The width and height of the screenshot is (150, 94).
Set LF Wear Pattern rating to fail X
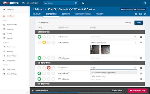[x=49, y=42]
